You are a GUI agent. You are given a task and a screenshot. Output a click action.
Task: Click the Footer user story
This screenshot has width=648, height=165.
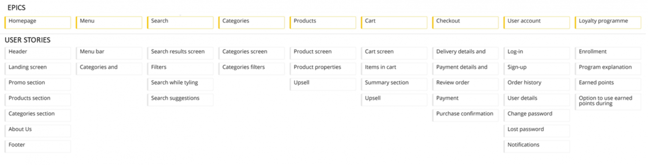(37, 146)
